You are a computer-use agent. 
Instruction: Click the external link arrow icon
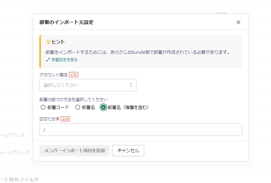48,60
